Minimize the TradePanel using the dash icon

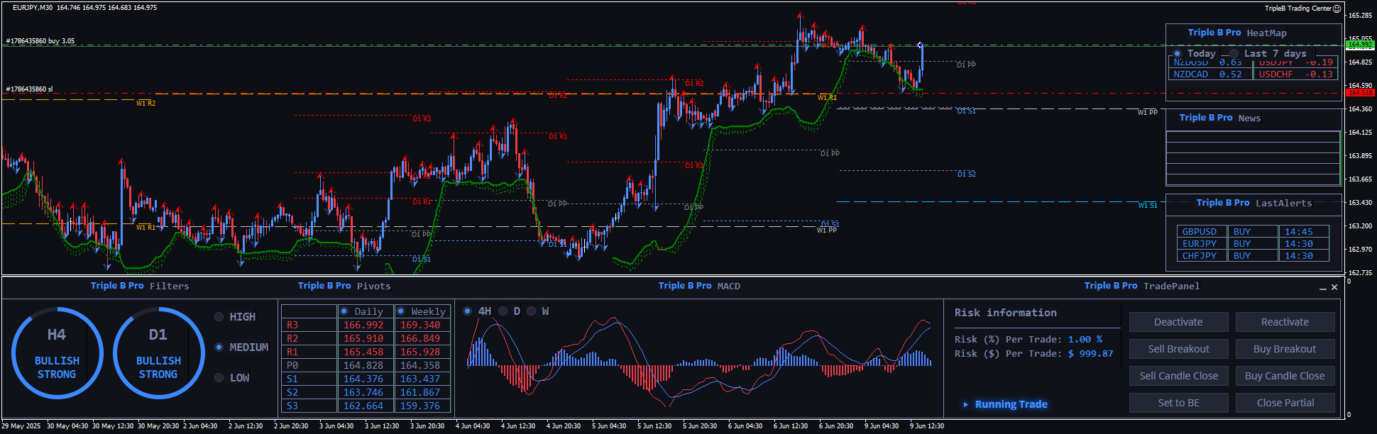(1322, 288)
